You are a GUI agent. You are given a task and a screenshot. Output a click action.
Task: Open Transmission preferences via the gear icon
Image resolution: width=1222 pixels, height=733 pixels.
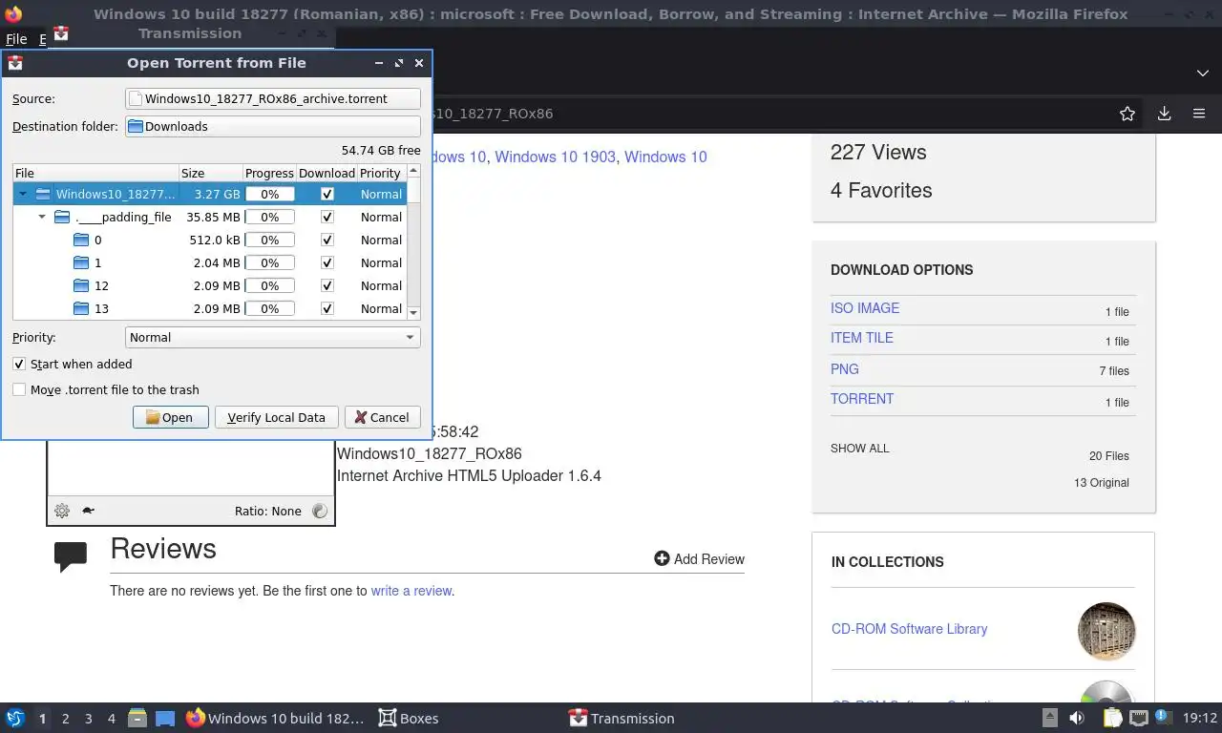tap(62, 511)
